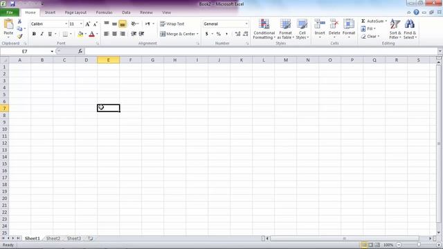Switch to Page Break Preview in status bar
Viewport: 443px width, 249px height.
pyautogui.click(x=377, y=245)
